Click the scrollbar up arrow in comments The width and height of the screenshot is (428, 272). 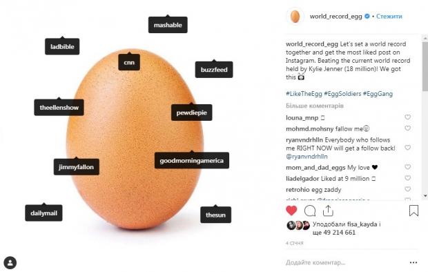pyautogui.click(x=425, y=38)
